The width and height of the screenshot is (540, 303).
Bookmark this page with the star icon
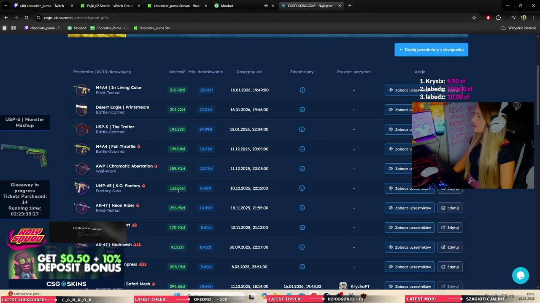(474, 18)
